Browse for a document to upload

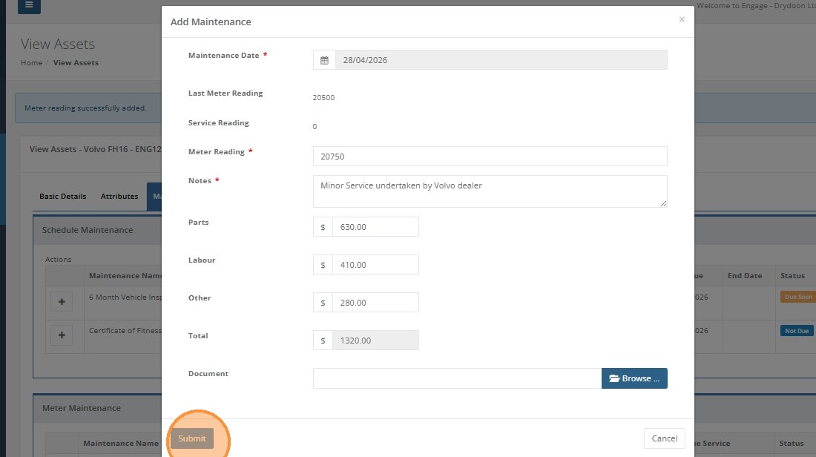(x=634, y=378)
